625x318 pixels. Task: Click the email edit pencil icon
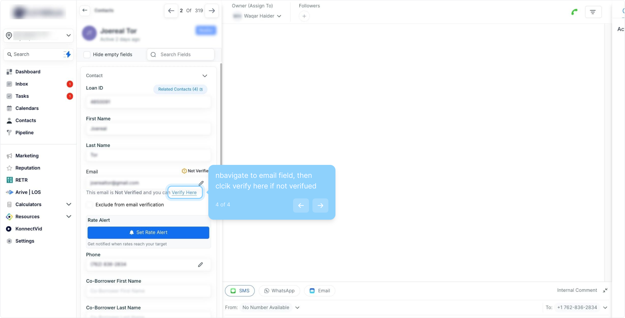coord(201,183)
